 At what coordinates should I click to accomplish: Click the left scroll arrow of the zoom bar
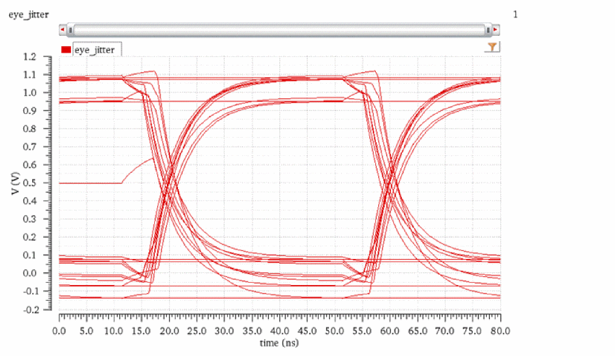coord(63,30)
